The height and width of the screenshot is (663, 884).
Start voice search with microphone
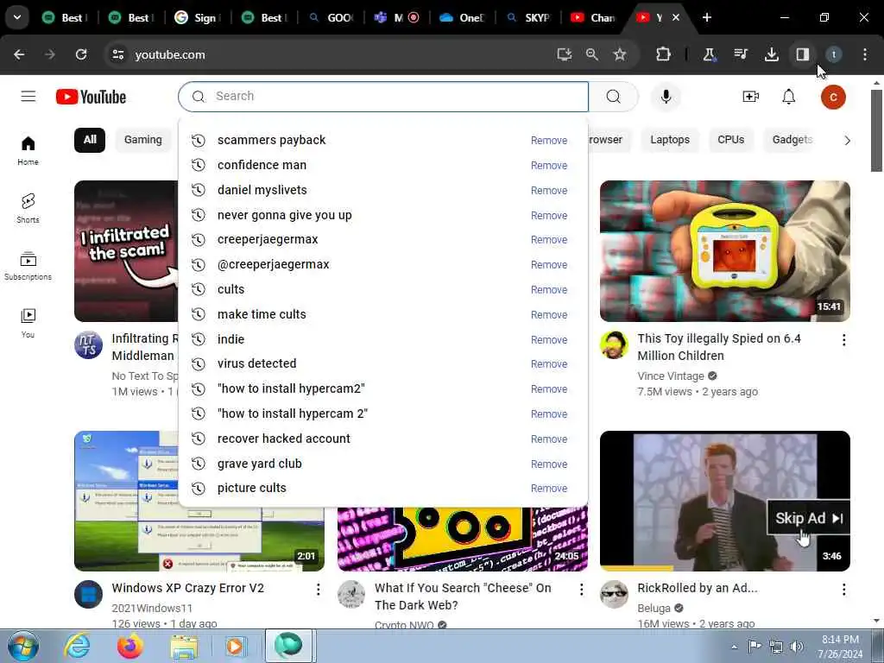point(666,97)
